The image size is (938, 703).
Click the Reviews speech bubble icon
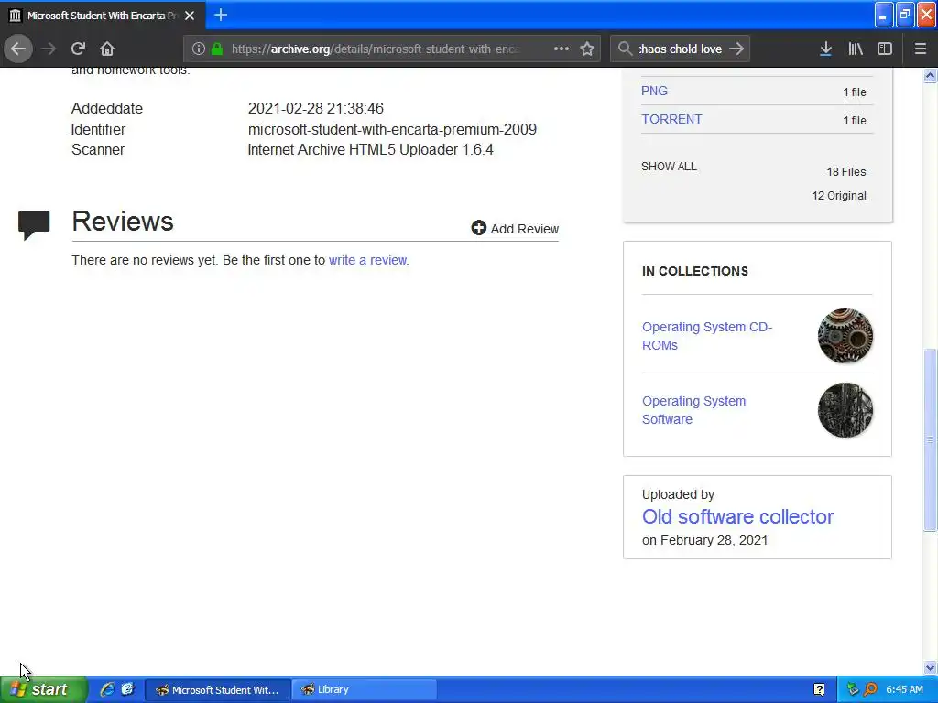click(x=34, y=225)
